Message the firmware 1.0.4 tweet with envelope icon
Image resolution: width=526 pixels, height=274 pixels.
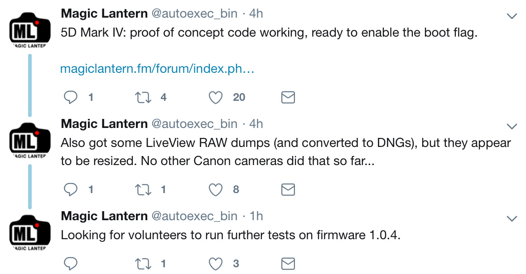pos(288,264)
